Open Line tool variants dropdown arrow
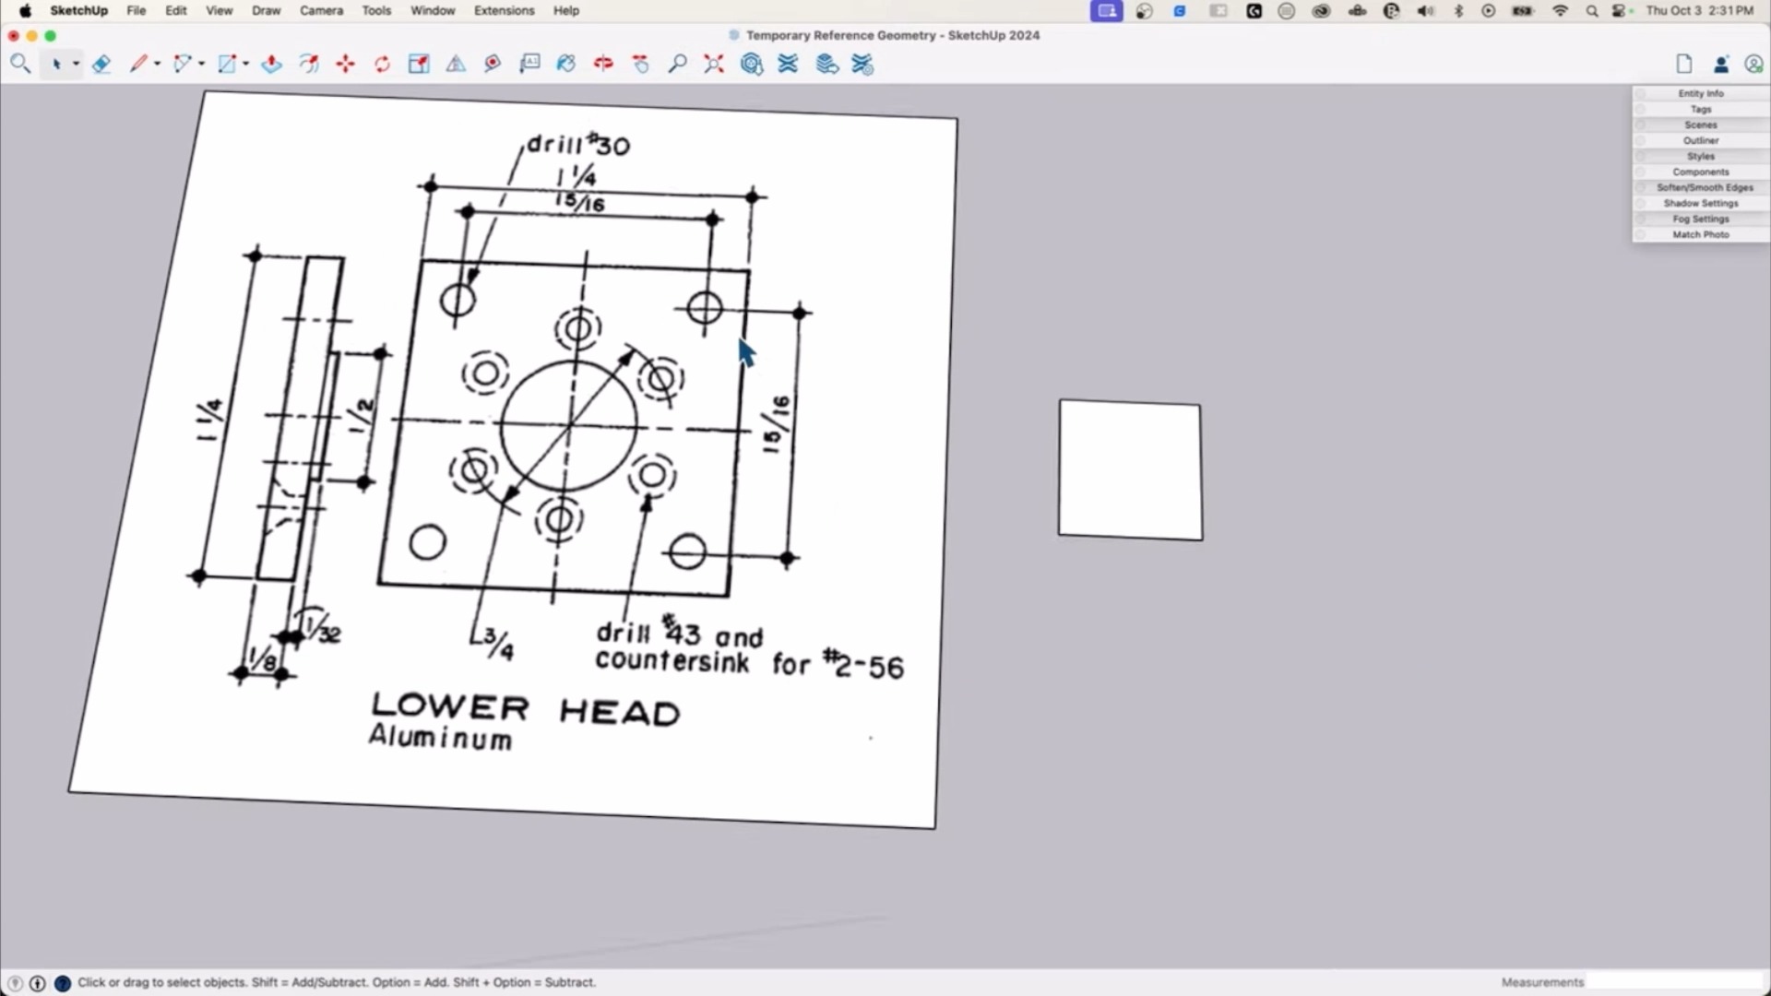The height and width of the screenshot is (996, 1771). pyautogui.click(x=157, y=64)
